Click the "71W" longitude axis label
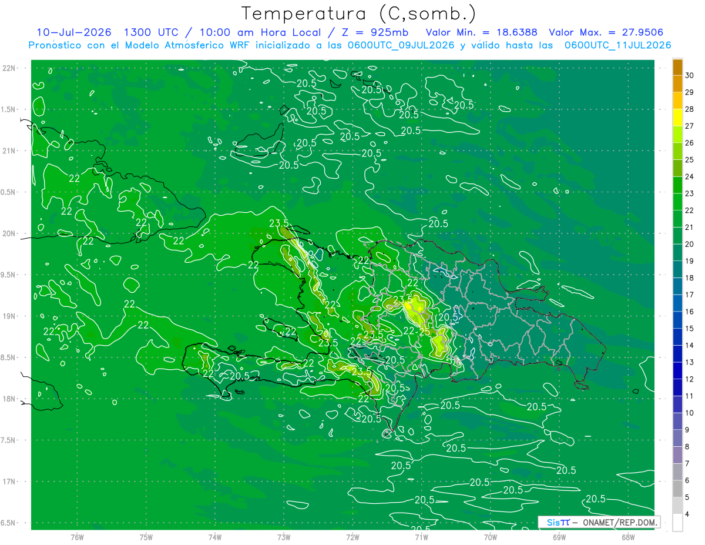The height and width of the screenshot is (545, 705). [421, 537]
